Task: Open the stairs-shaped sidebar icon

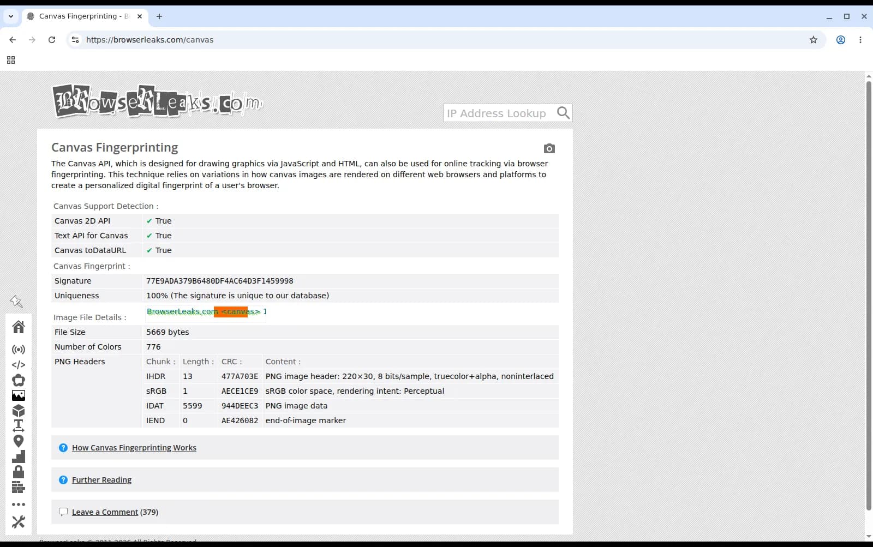Action: pyautogui.click(x=19, y=456)
